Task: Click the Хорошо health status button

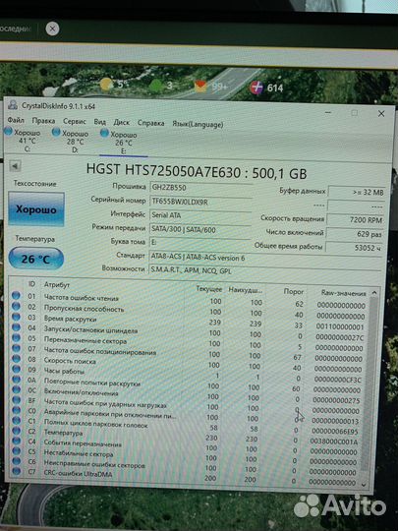Action: (x=36, y=208)
